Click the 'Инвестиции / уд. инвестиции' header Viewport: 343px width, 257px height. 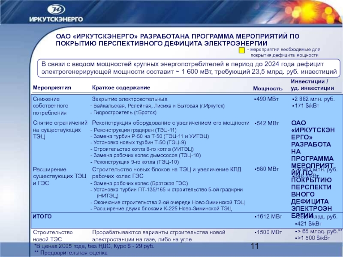point(313,85)
